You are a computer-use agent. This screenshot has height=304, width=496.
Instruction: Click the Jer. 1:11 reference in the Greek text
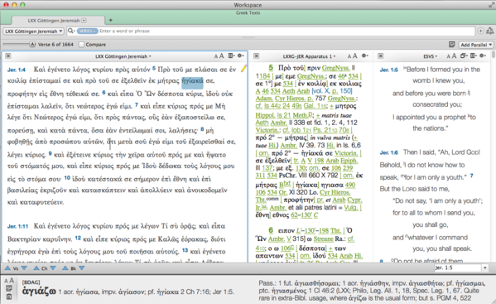pos(17,226)
